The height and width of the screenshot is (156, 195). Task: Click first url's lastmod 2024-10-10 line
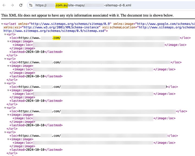[x=36, y=52]
